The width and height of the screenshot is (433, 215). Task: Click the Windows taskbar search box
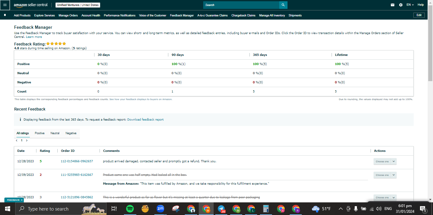[x=60, y=209]
